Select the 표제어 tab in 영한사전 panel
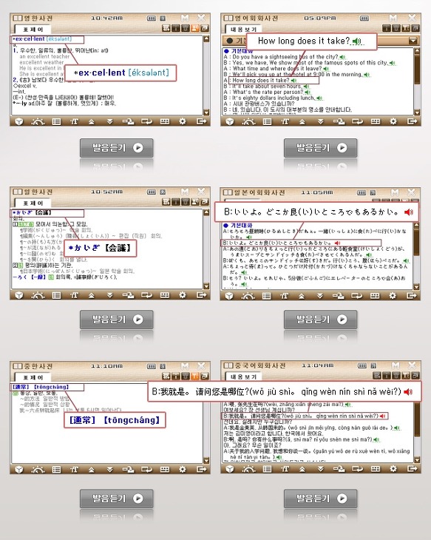 point(33,30)
